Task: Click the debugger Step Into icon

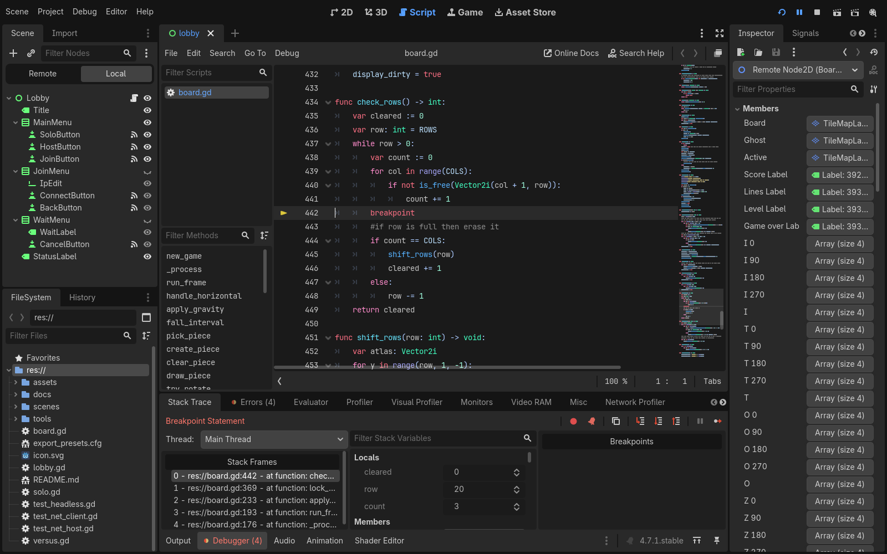Action: tap(640, 421)
